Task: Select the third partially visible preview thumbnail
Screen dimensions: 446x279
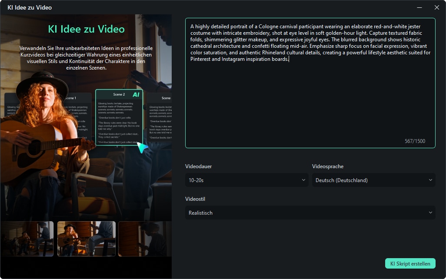Action: (145, 239)
